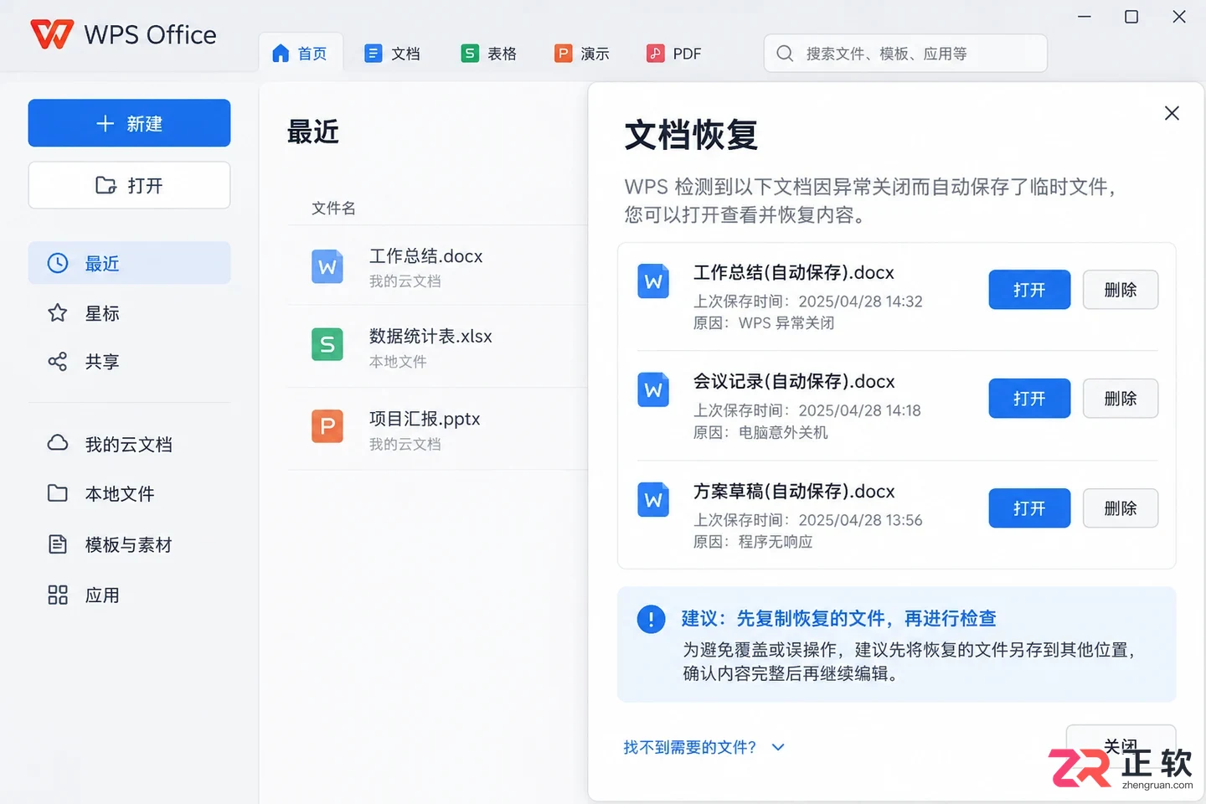Open 我的云文档 in sidebar
The width and height of the screenshot is (1206, 804).
129,444
